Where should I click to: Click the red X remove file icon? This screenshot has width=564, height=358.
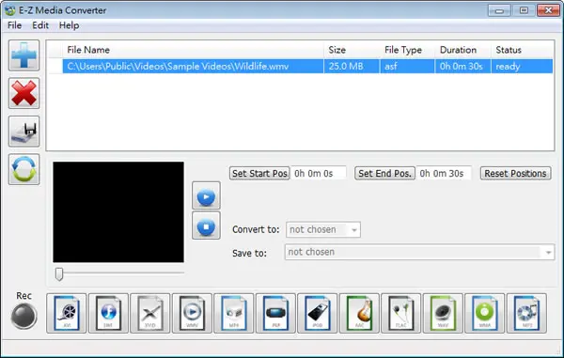24,93
